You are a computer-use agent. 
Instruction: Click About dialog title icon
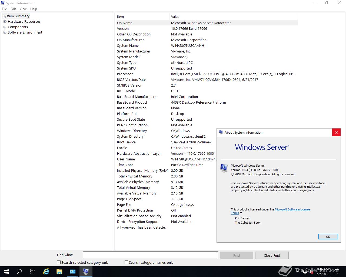[221, 132]
